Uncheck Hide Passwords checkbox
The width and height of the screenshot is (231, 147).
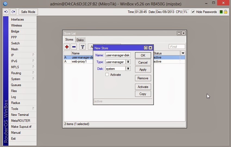(193, 12)
